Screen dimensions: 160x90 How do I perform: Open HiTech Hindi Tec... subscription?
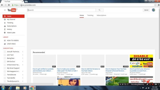pyautogui.click(x=13, y=65)
